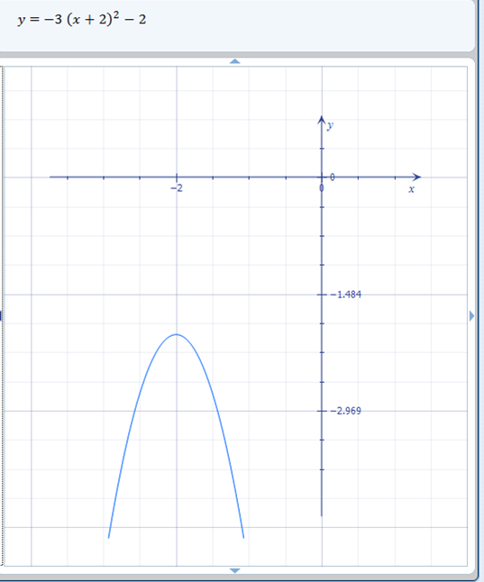The height and width of the screenshot is (582, 484).
Task: Click the −1.484 label on y-axis
Action: tap(346, 295)
